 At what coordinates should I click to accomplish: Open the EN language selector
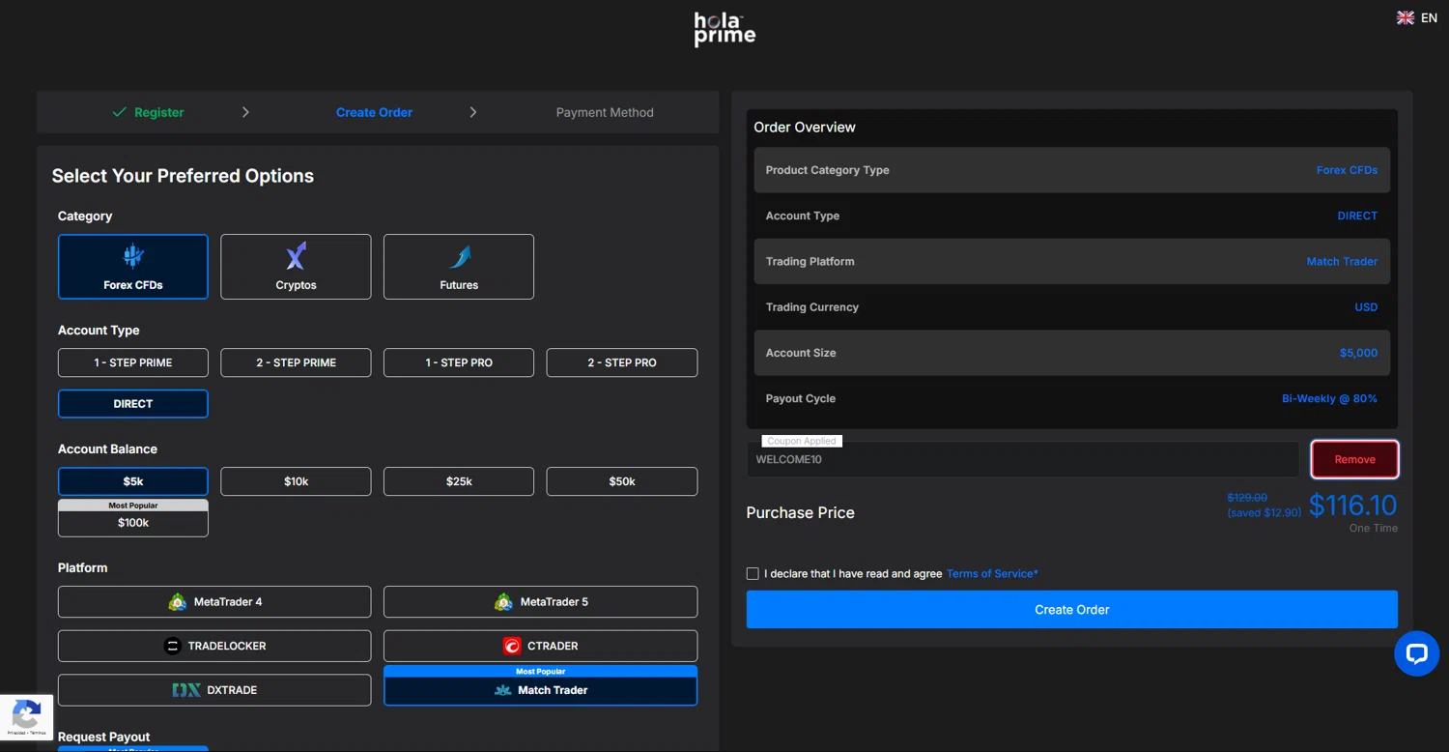(1417, 17)
